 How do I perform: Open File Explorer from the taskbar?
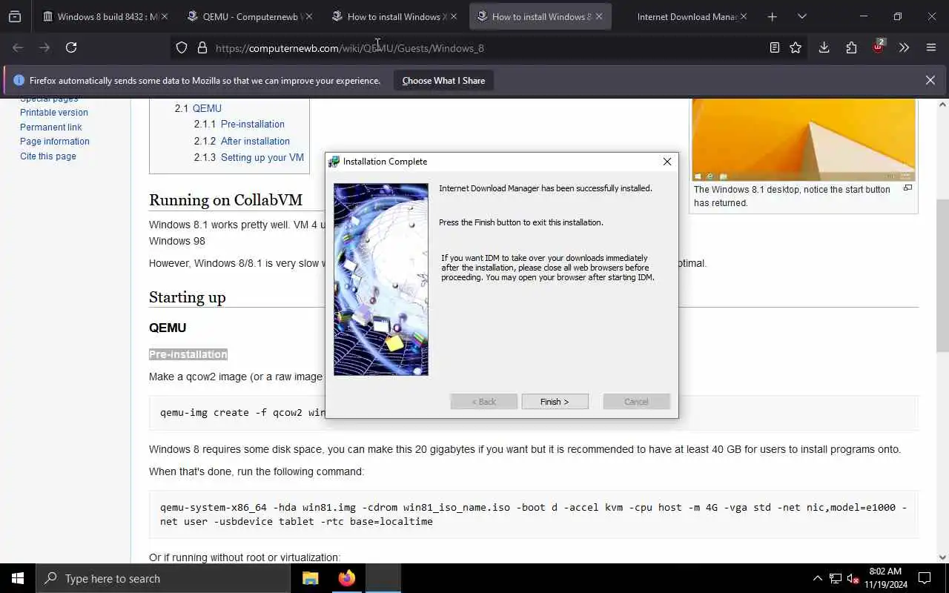pyautogui.click(x=311, y=578)
